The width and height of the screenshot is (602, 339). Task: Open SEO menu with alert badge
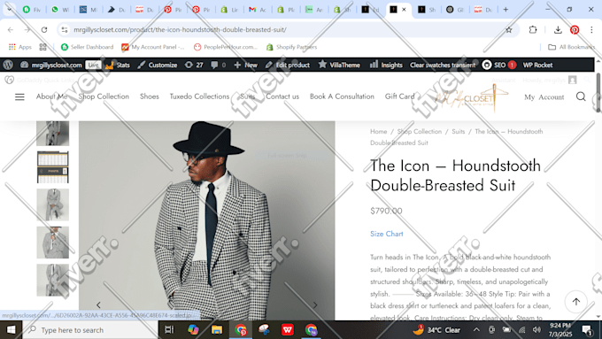tap(499, 65)
